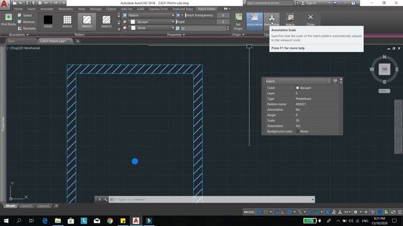The width and height of the screenshot is (403, 226).
Task: Toggle grid display in status bar
Action: coord(259,212)
